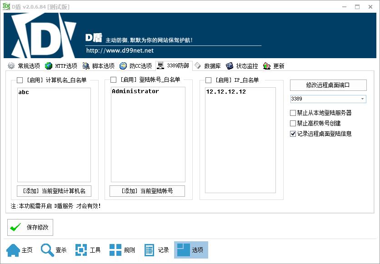
Task: Click the home icon for 主页
Action: 13,250
